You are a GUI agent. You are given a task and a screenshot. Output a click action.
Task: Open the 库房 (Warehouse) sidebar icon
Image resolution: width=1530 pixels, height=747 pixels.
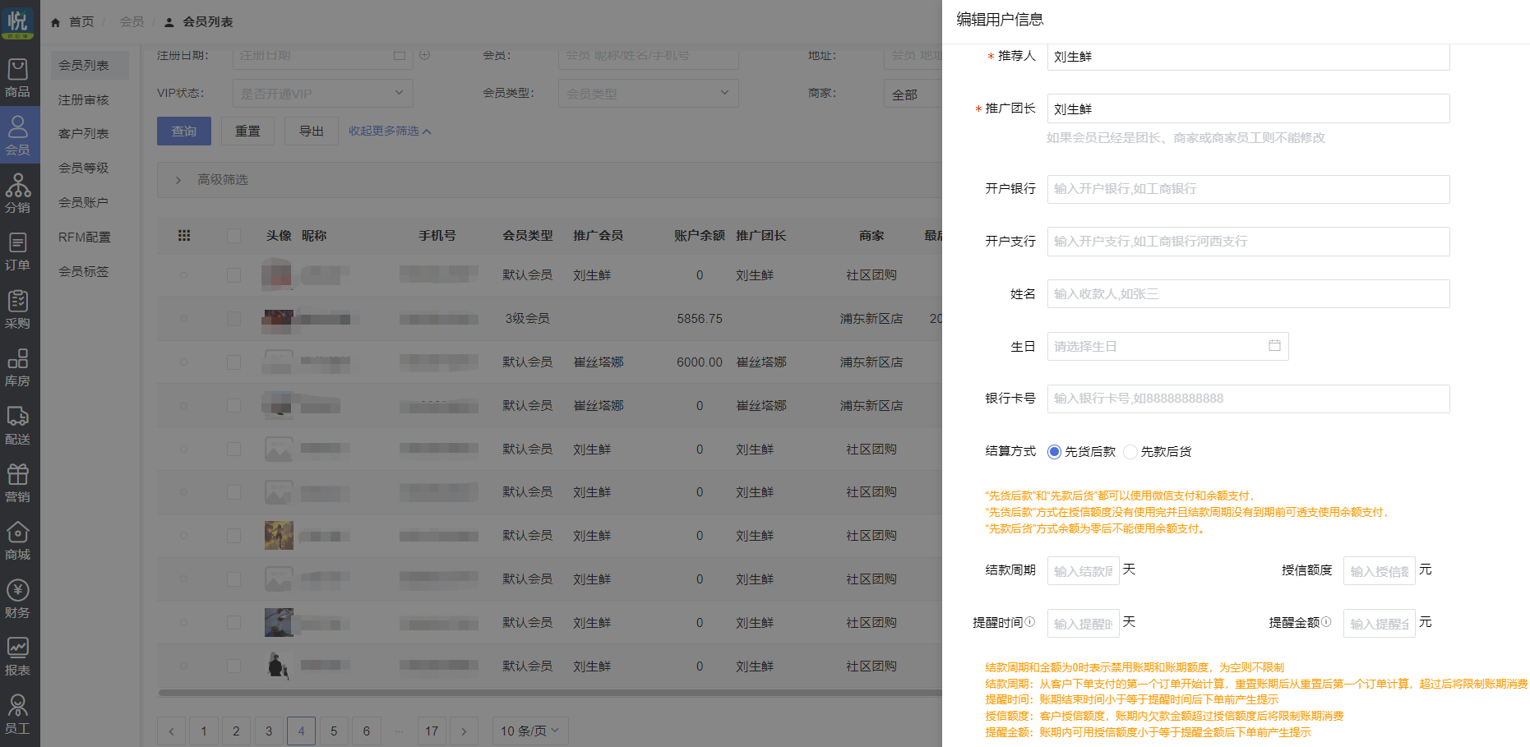[17, 367]
